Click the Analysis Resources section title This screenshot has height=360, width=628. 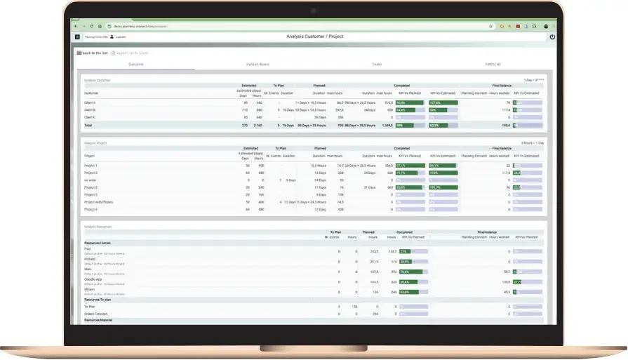(98, 227)
